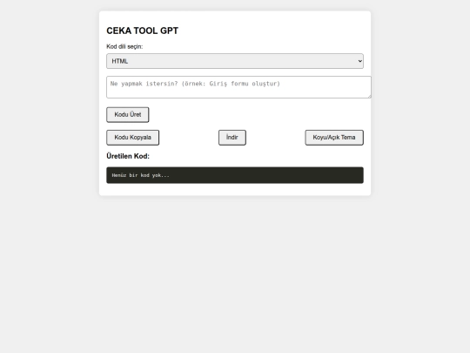The image size is (470, 353).
Task: Focus the 'Ne yapmak istersin?' textarea
Action: tap(238, 87)
